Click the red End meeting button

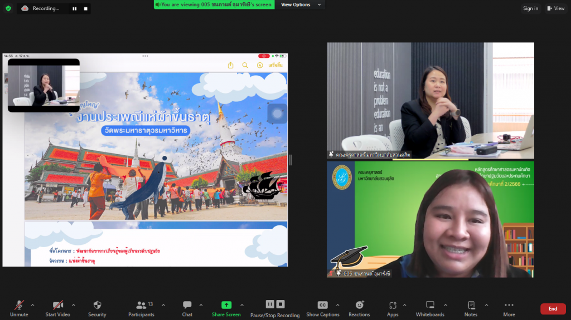tap(552, 309)
